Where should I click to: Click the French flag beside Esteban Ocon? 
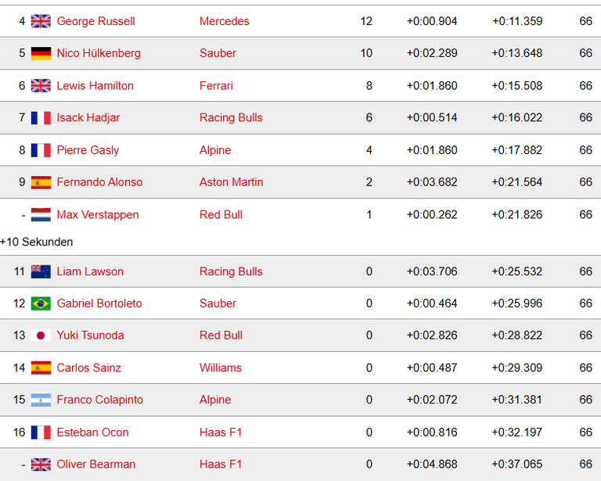tap(41, 433)
